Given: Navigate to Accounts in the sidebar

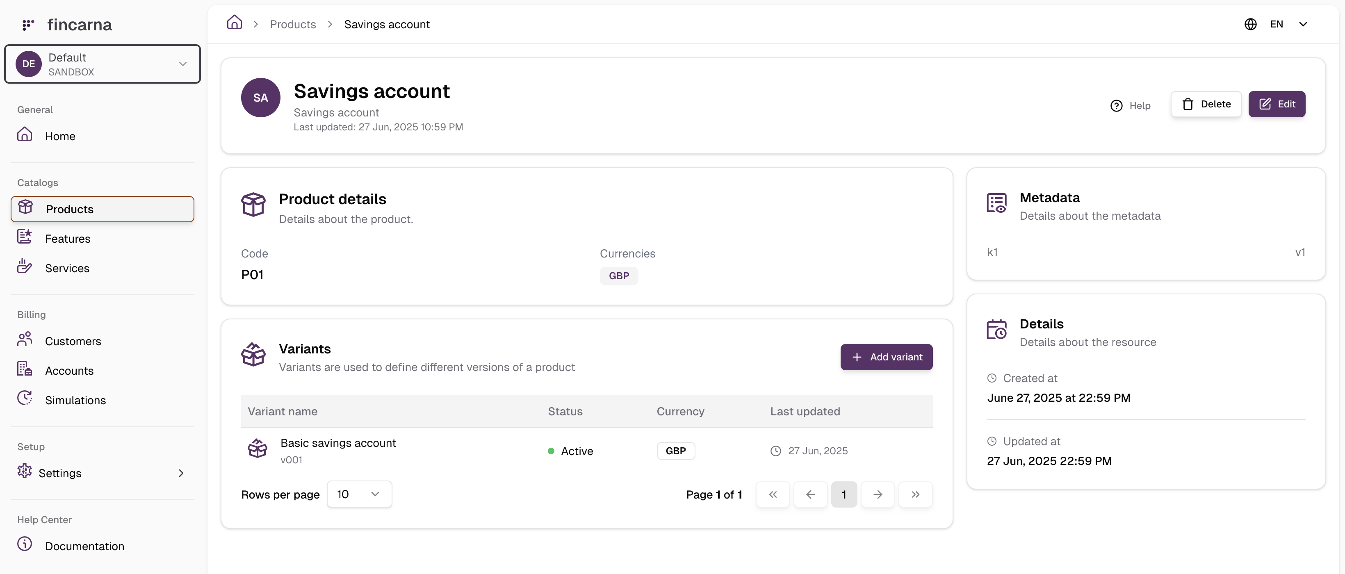Looking at the screenshot, I should coord(103,371).
